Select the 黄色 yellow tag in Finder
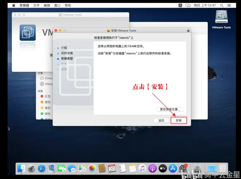241x179 pixels. pos(46,108)
